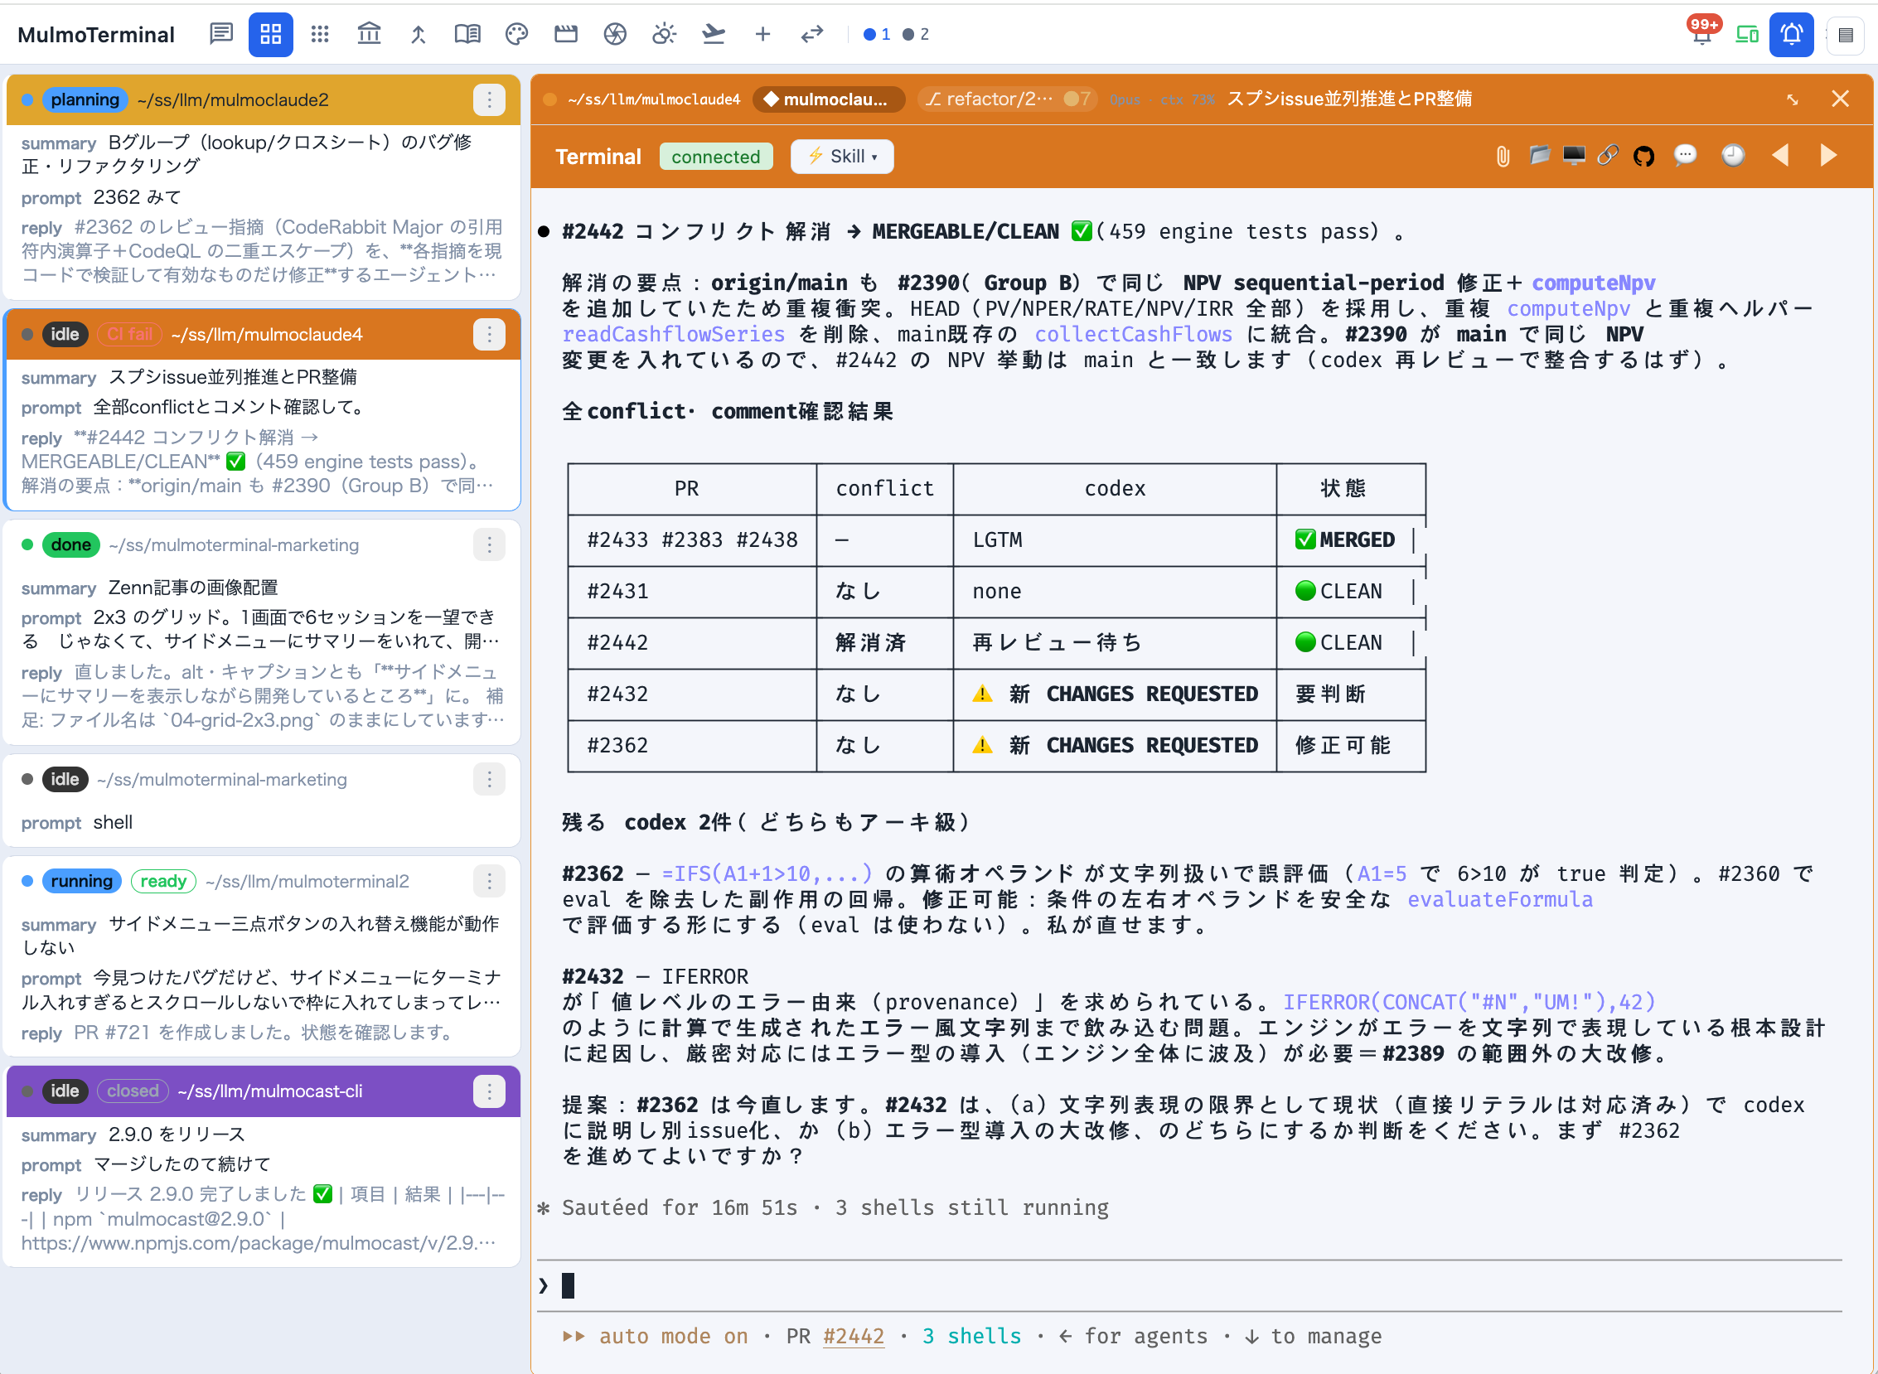Image resolution: width=1878 pixels, height=1374 pixels.
Task: Add a new session with plus icon
Action: (x=762, y=34)
